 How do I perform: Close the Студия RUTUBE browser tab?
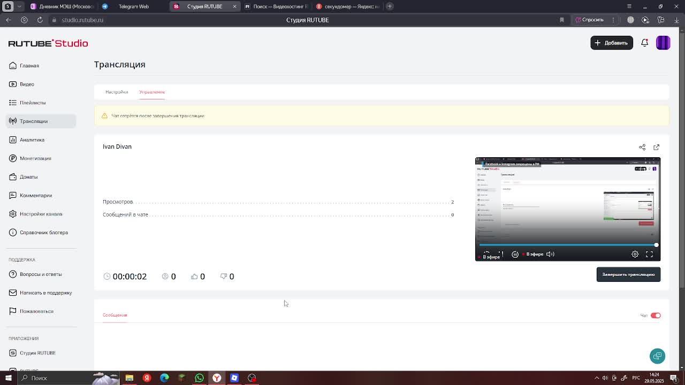pos(234,6)
